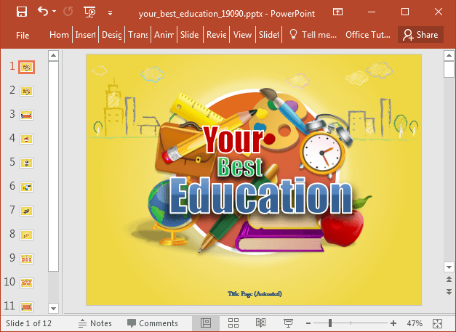Select slide 1 thumbnail
Image resolution: width=456 pixels, height=332 pixels.
click(x=26, y=67)
